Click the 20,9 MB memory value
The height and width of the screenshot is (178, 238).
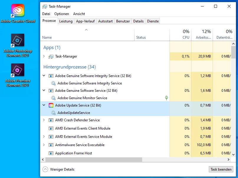205,56
